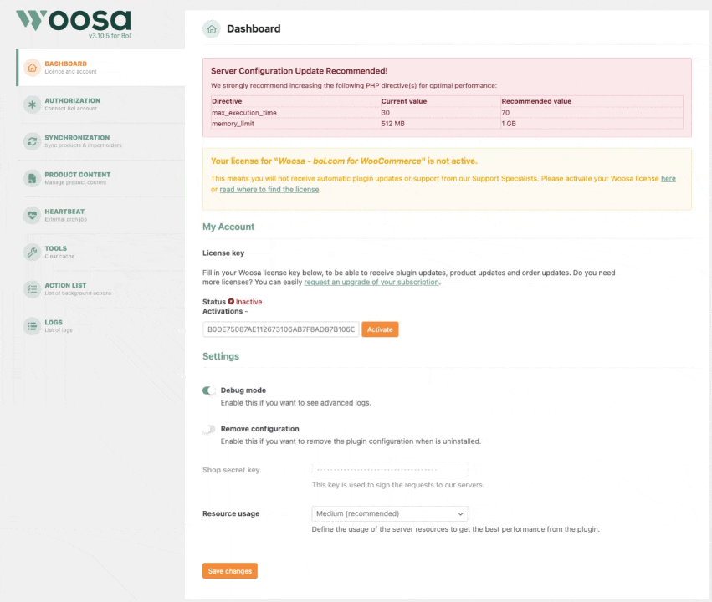Click the 'List of logs' subtitle

[x=59, y=330]
